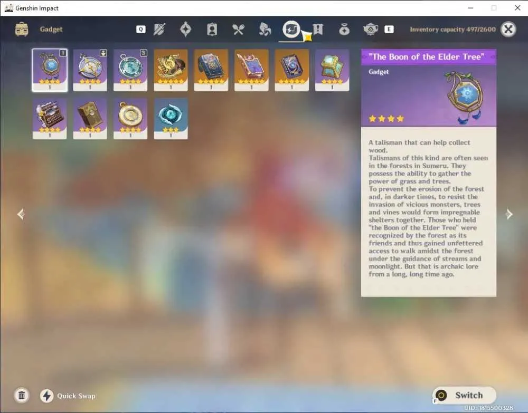Close the inventory with the X button
528x413 pixels.
[508, 29]
